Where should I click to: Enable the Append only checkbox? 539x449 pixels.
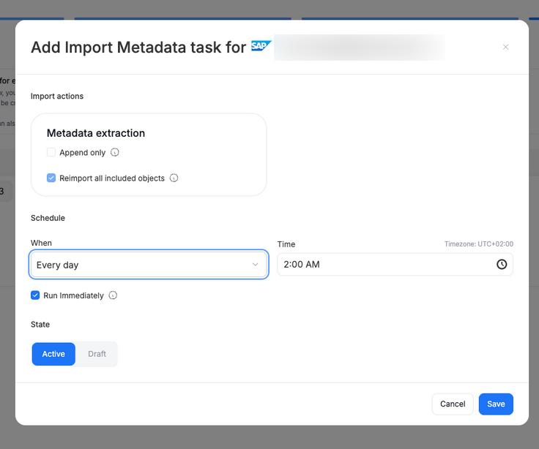tap(51, 152)
